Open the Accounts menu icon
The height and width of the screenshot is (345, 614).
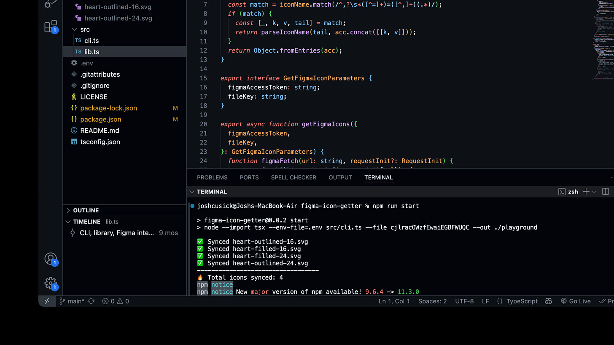pos(51,259)
